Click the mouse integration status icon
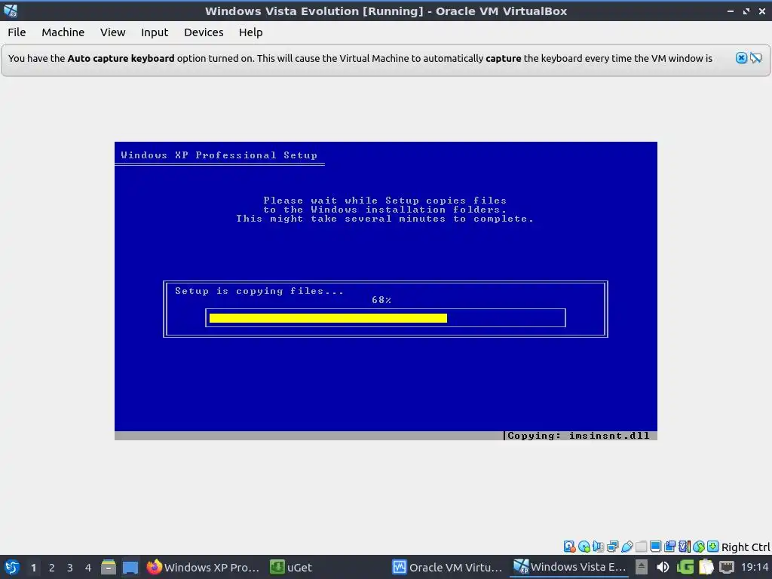Viewport: 772px width, 579px height. coord(699,547)
